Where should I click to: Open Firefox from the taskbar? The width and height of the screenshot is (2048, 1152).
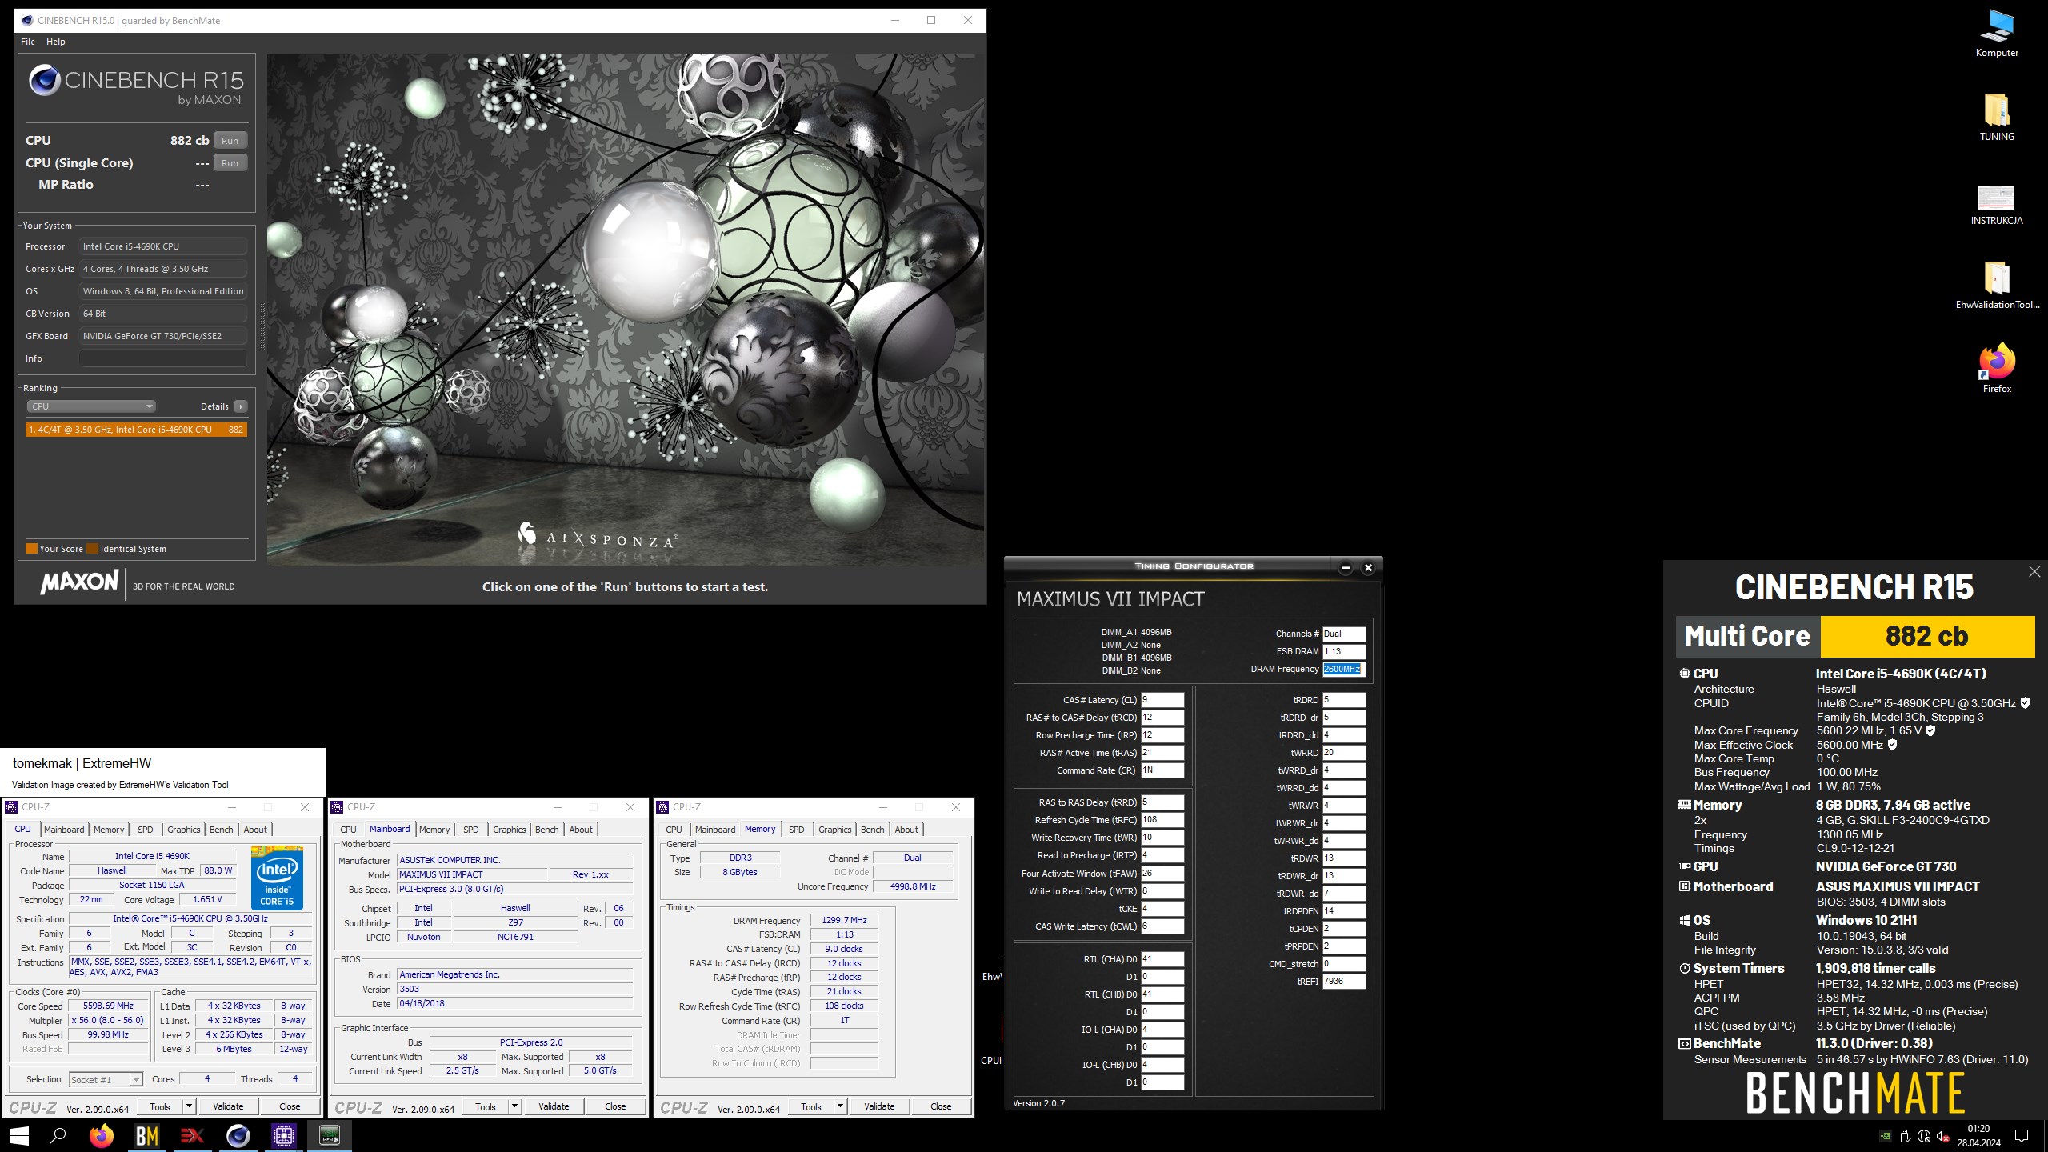pos(102,1135)
